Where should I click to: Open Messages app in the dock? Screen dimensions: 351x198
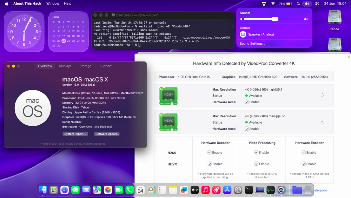(x=75, y=190)
